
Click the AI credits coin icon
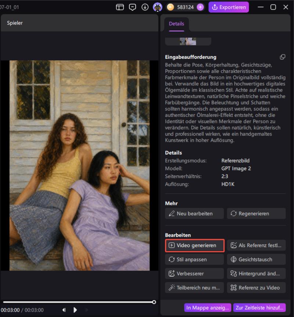171,7
